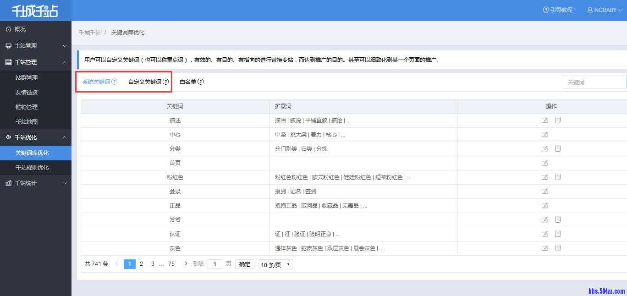The width and height of the screenshot is (627, 296).
Task: Click the user icon beside NCBABY
Action: point(589,9)
